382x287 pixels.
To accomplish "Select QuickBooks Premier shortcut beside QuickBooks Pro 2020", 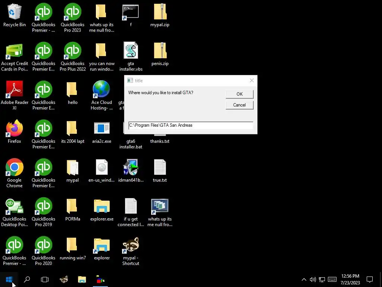I will pos(15,251).
